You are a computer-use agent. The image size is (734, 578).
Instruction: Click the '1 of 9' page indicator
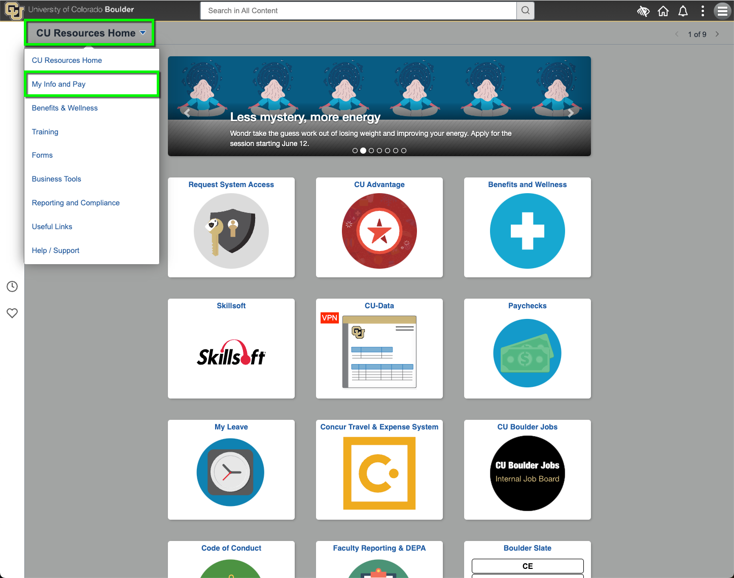(697, 34)
